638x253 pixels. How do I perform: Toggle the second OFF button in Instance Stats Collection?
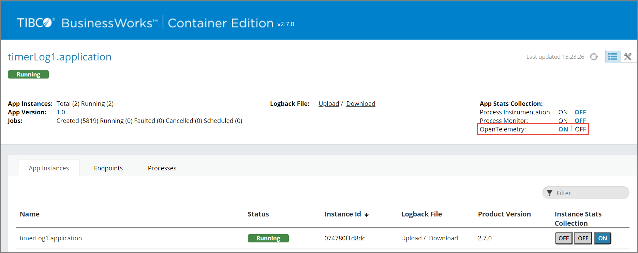pos(583,238)
